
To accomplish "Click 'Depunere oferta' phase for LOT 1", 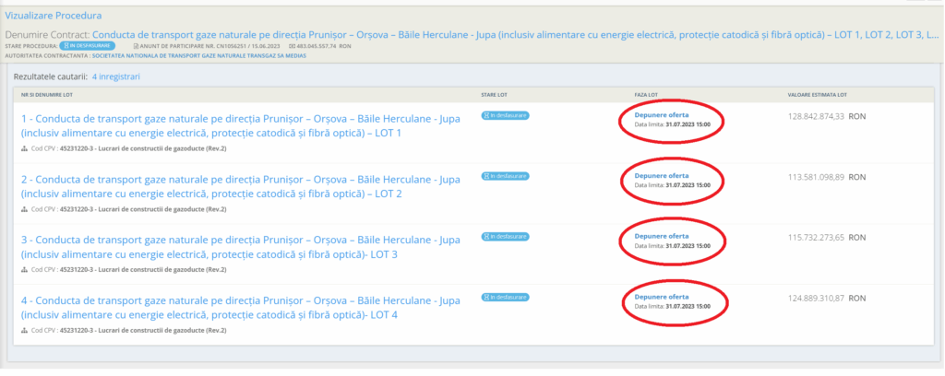I will click(662, 114).
